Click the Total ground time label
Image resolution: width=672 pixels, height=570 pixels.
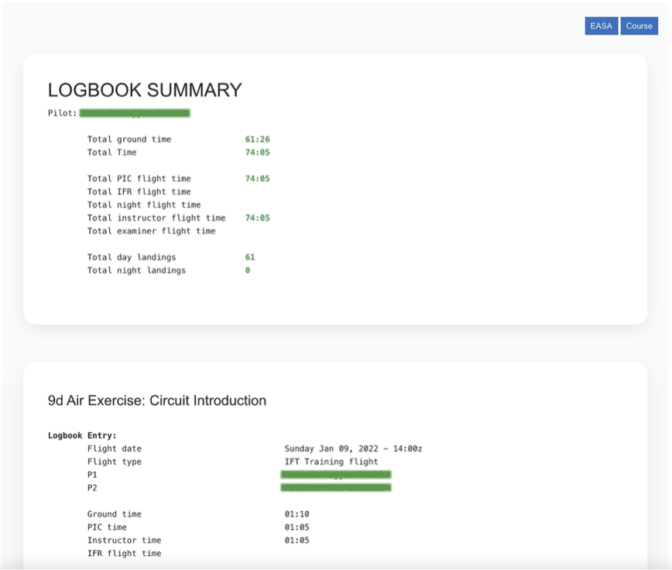point(129,139)
